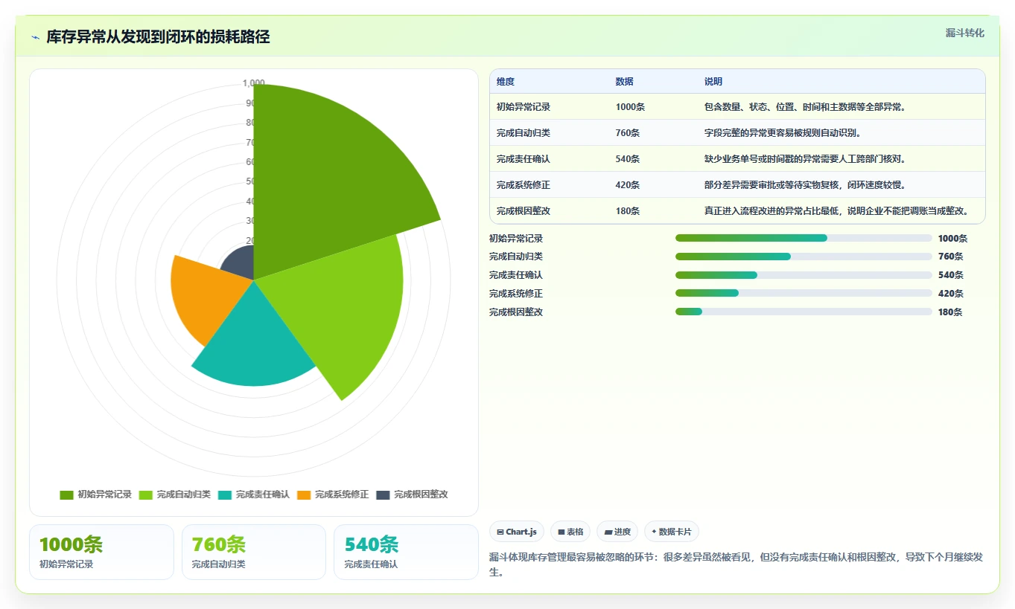
Task: Open the 760条 完成自动归类 data card
Action: click(254, 552)
